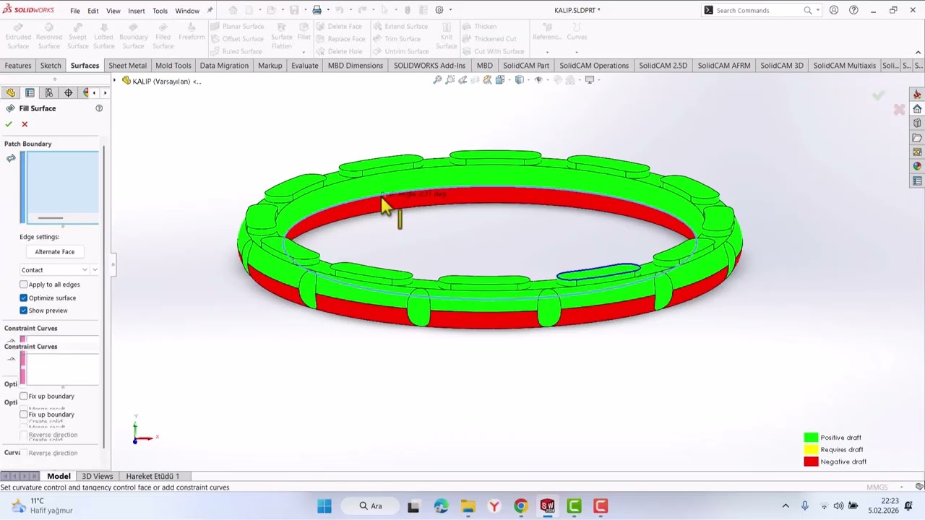
Task: Open the SOLIDWORKS Resources home icon
Action: (917, 108)
